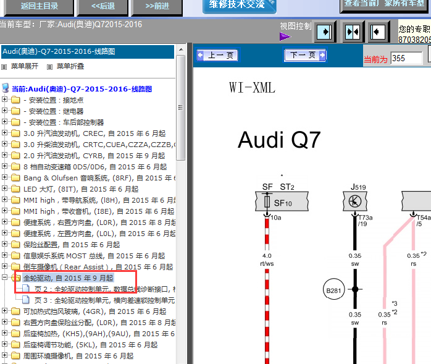Click the tree panel scroll up arrow
The width and height of the screenshot is (431, 364).
coord(180,49)
